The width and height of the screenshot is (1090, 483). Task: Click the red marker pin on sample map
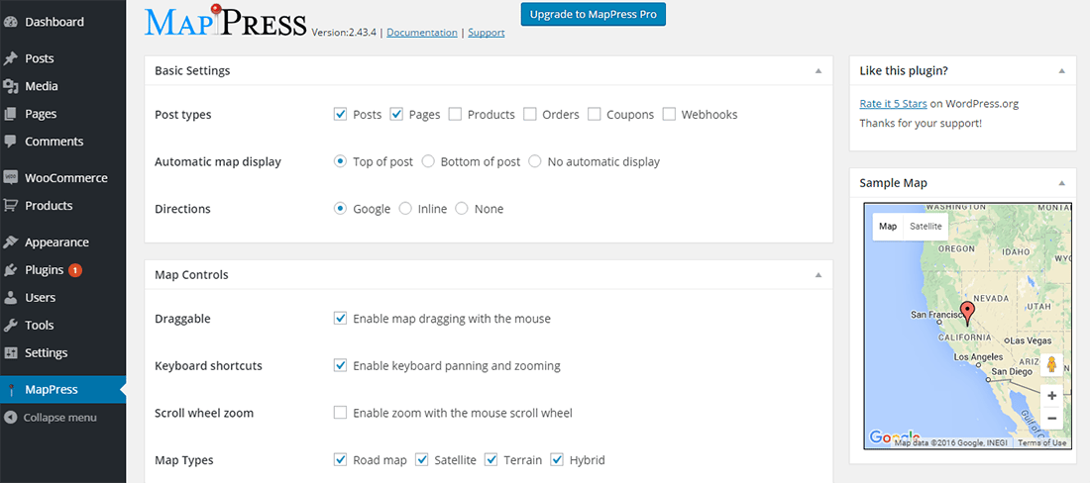point(967,315)
